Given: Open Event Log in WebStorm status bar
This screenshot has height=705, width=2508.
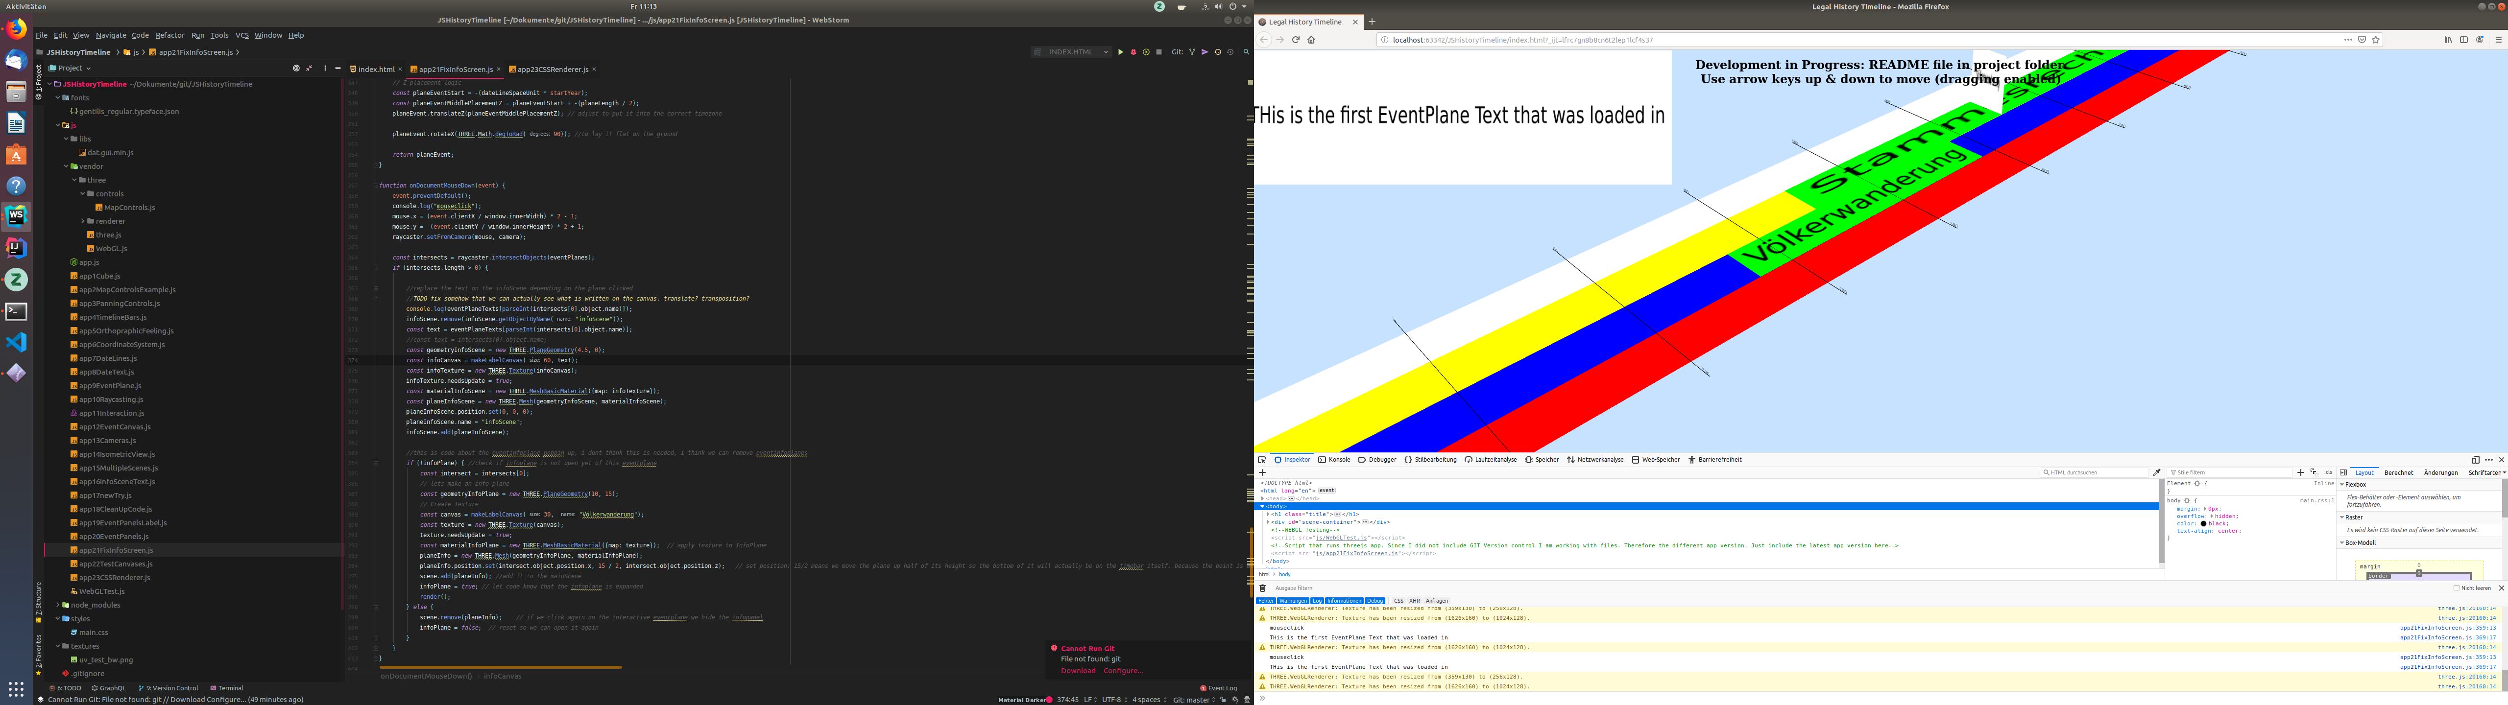Looking at the screenshot, I should point(1218,687).
